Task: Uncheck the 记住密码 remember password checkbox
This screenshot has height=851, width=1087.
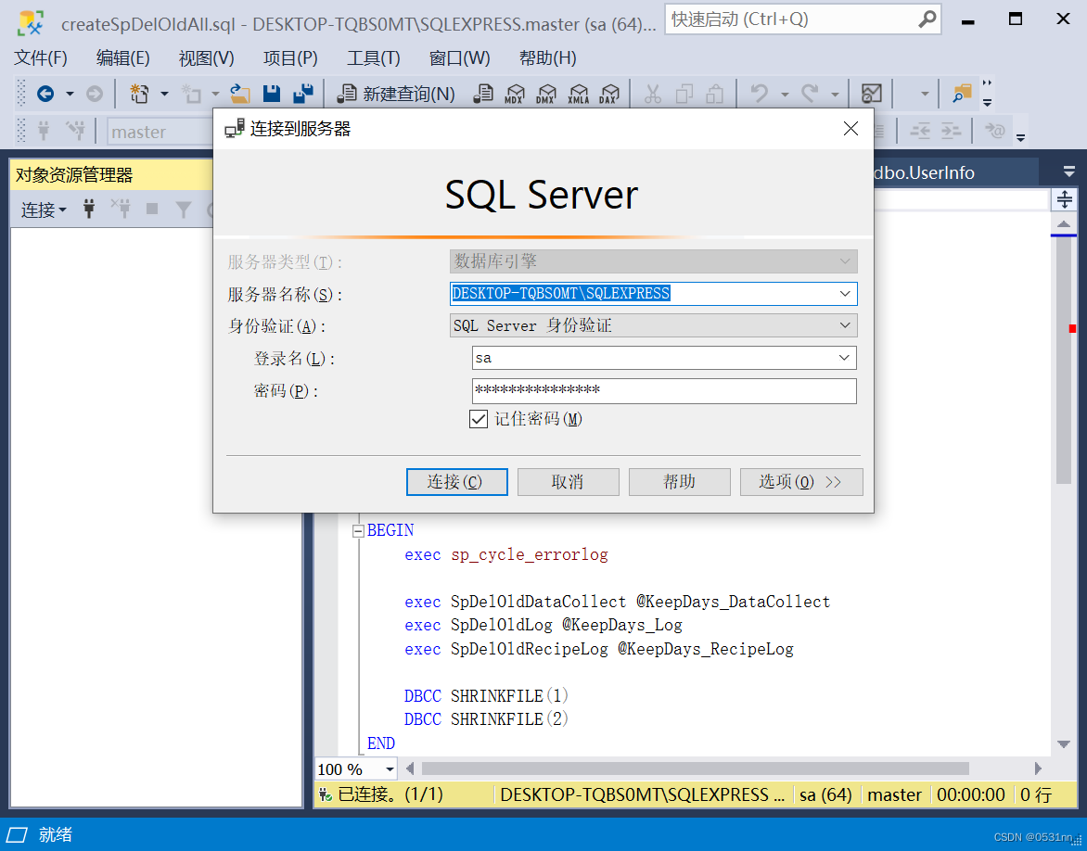Action: (478, 418)
